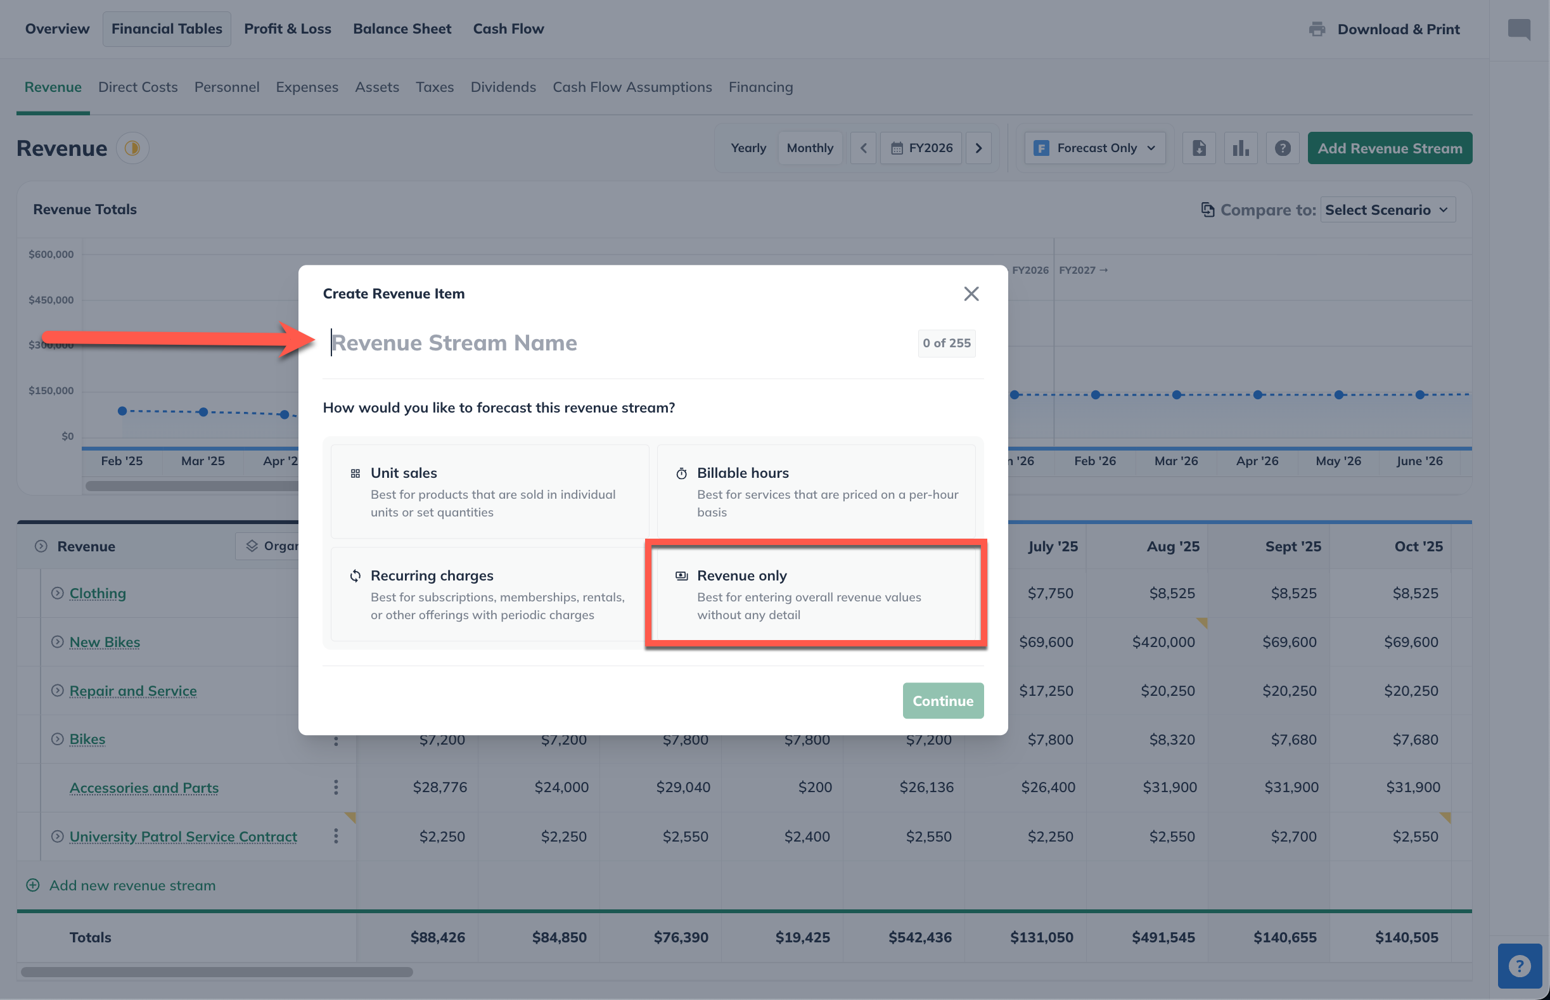Open the Expenses tab
This screenshot has height=1000, width=1550.
pos(307,87)
